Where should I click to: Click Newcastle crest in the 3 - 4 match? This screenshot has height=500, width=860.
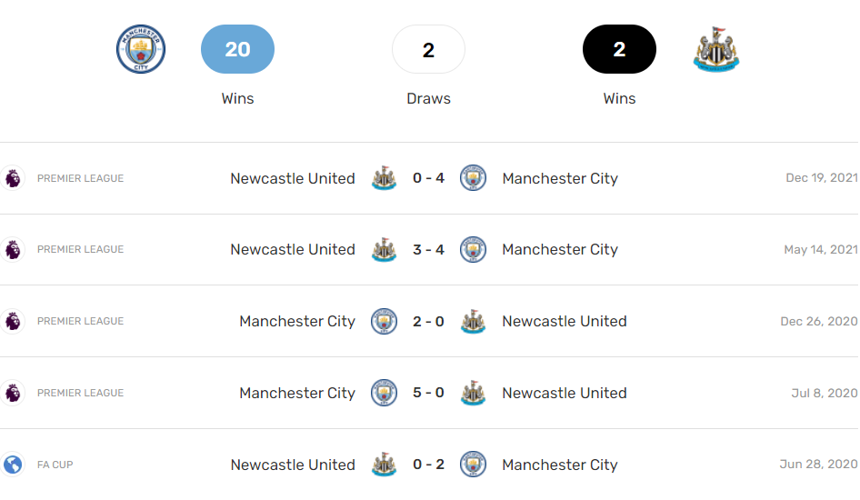pyautogui.click(x=385, y=250)
